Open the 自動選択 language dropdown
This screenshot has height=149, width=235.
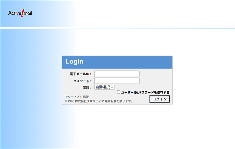tap(104, 87)
